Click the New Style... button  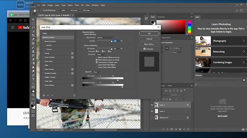pyautogui.click(x=149, y=44)
